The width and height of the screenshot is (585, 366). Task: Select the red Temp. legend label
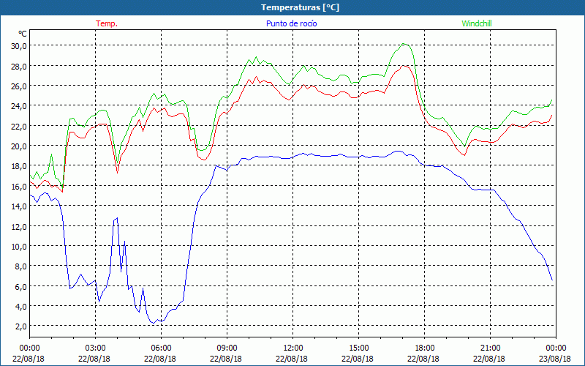[x=107, y=23]
